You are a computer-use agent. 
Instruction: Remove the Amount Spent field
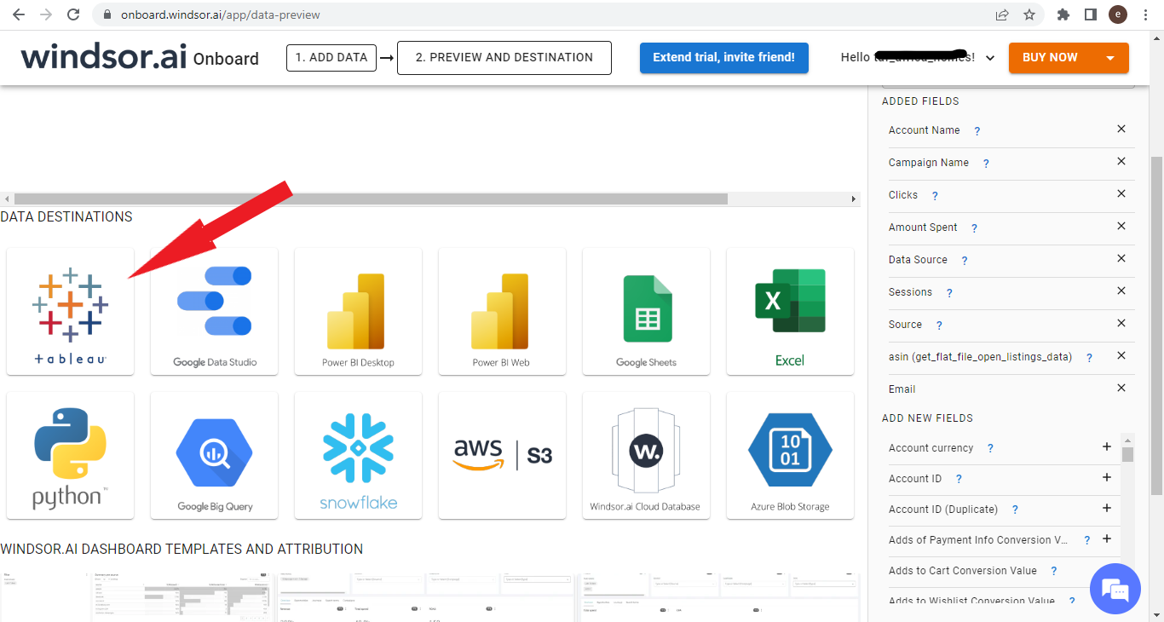[x=1121, y=226]
